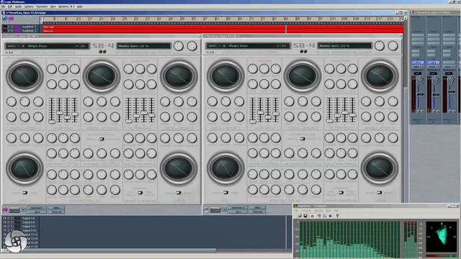Click the arrow beside Bypass in right plugin
Viewport: 461px width, 259px height.
pyautogui.click(x=224, y=209)
